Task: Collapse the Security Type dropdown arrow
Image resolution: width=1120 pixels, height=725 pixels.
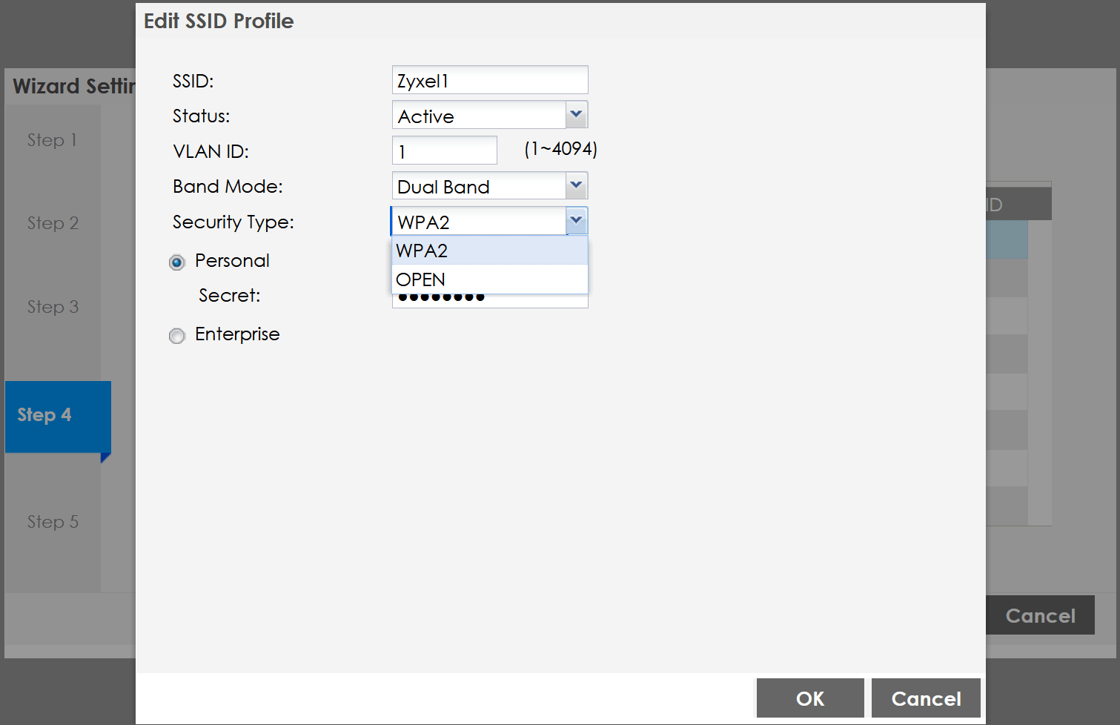Action: pyautogui.click(x=576, y=221)
